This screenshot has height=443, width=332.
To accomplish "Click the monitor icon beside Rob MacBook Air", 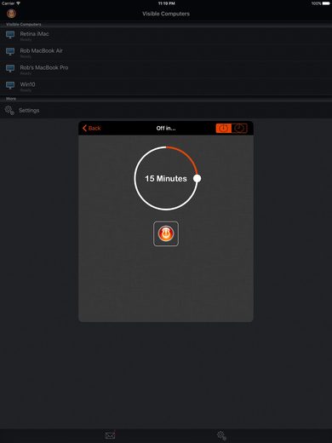I will [10, 51].
